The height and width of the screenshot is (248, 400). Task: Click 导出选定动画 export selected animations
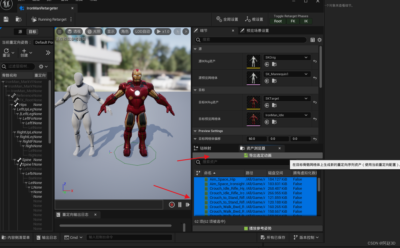257,155
